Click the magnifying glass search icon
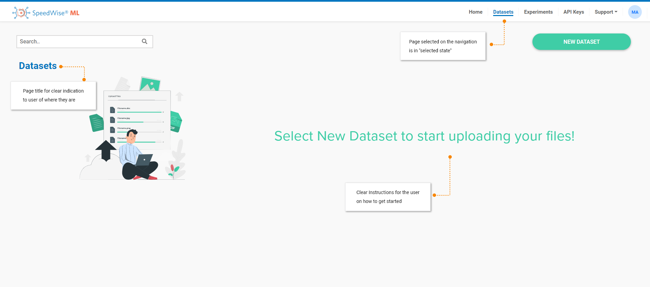 click(145, 41)
